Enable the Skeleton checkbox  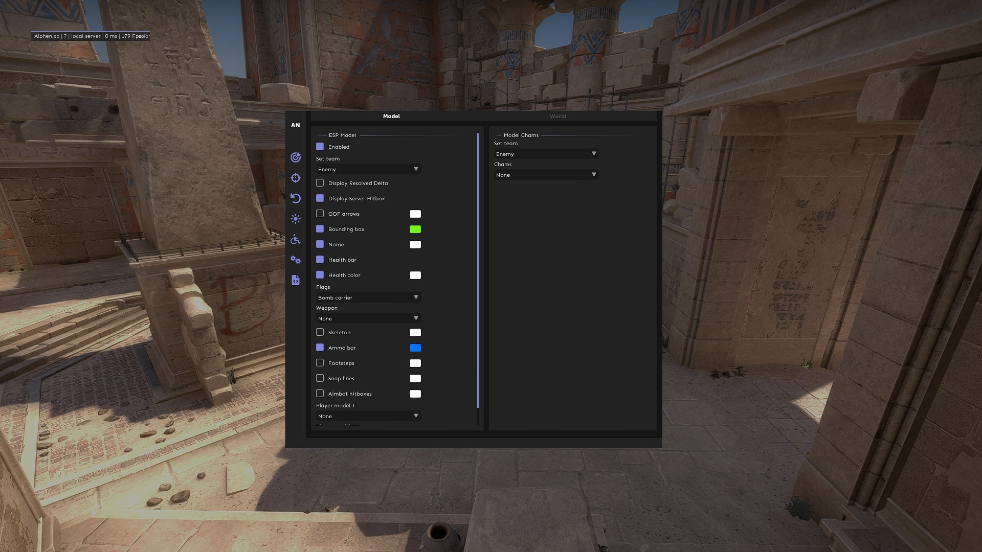pyautogui.click(x=320, y=332)
